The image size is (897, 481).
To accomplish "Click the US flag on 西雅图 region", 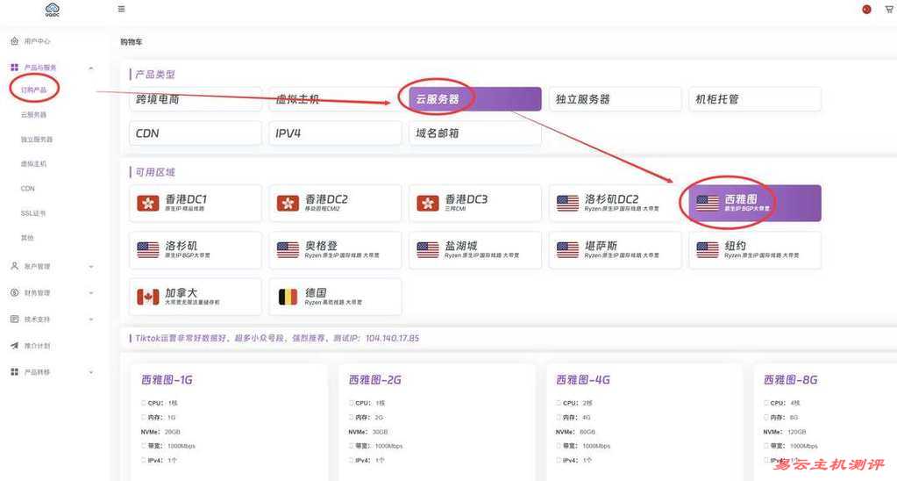I will tap(707, 204).
